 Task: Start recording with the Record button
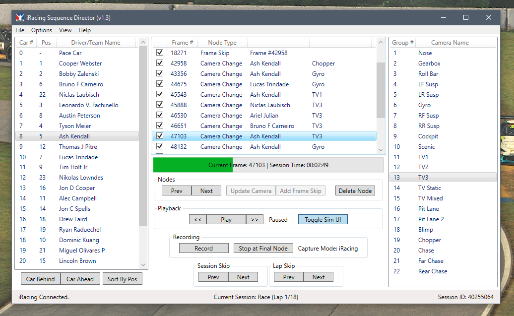click(x=203, y=249)
